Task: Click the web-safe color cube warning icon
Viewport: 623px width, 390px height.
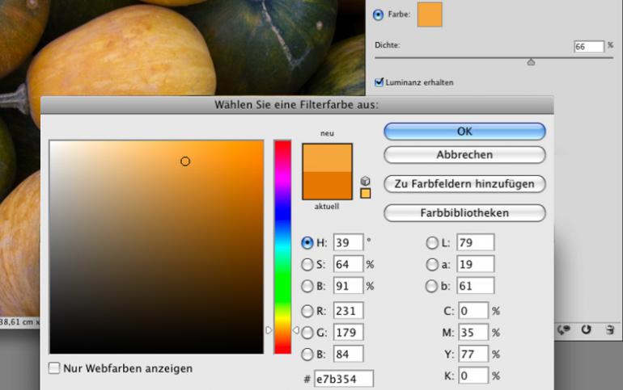Action: click(x=365, y=182)
